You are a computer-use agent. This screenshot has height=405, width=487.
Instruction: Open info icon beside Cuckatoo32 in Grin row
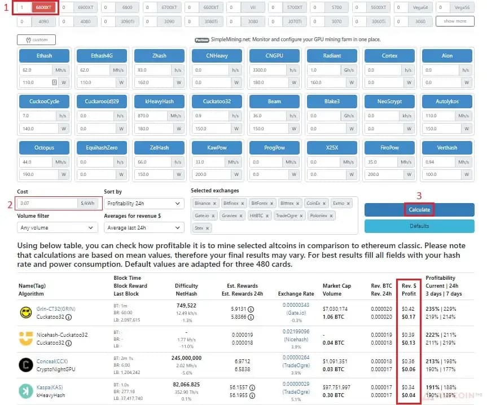click(x=69, y=317)
